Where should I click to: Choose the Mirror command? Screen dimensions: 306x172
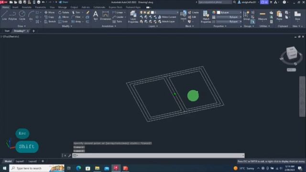[x=64, y=17]
